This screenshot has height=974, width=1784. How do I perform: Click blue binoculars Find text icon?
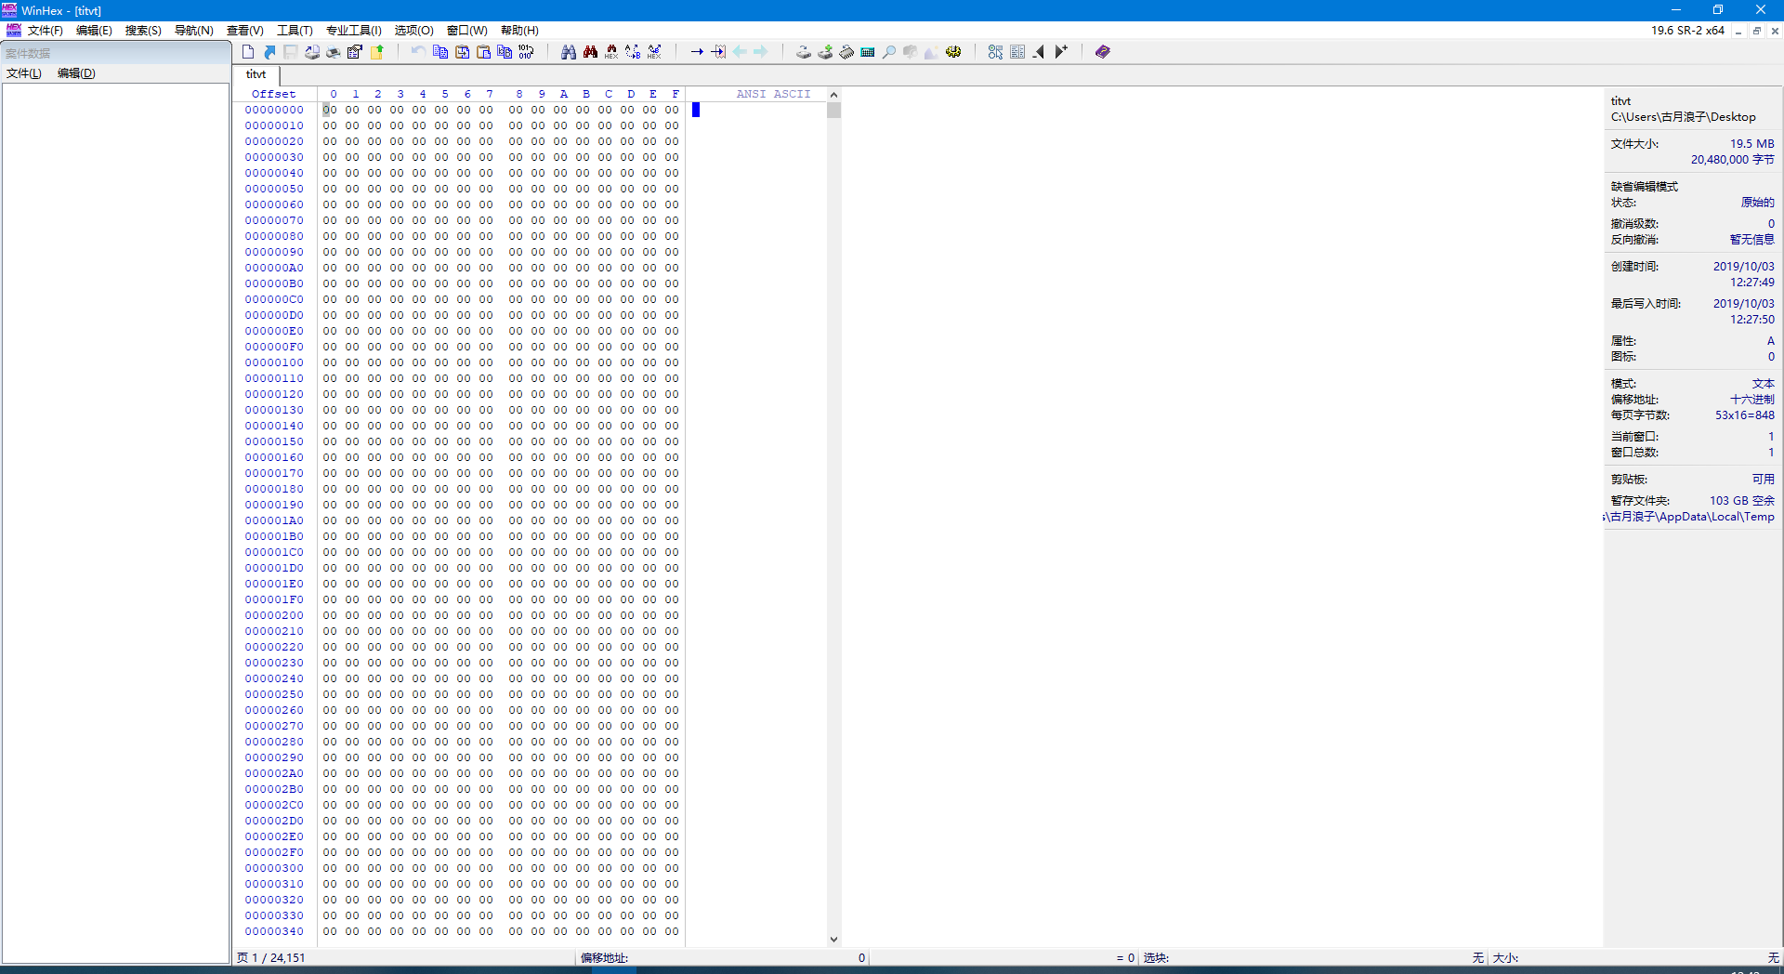569,52
